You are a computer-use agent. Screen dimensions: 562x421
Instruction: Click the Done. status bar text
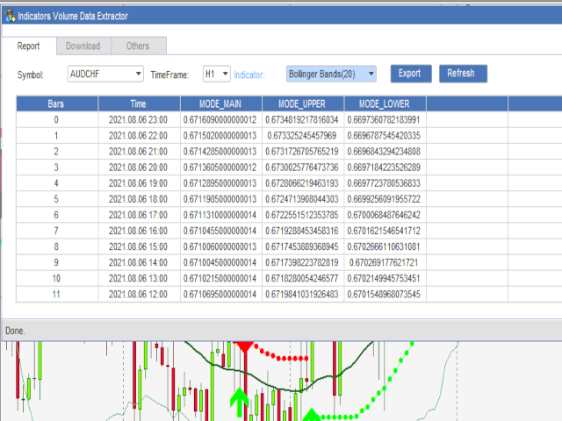15,331
